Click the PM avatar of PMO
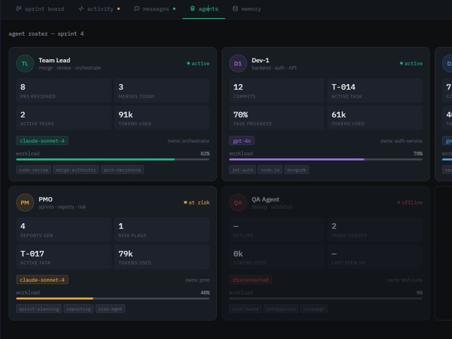This screenshot has width=452, height=339. point(25,202)
